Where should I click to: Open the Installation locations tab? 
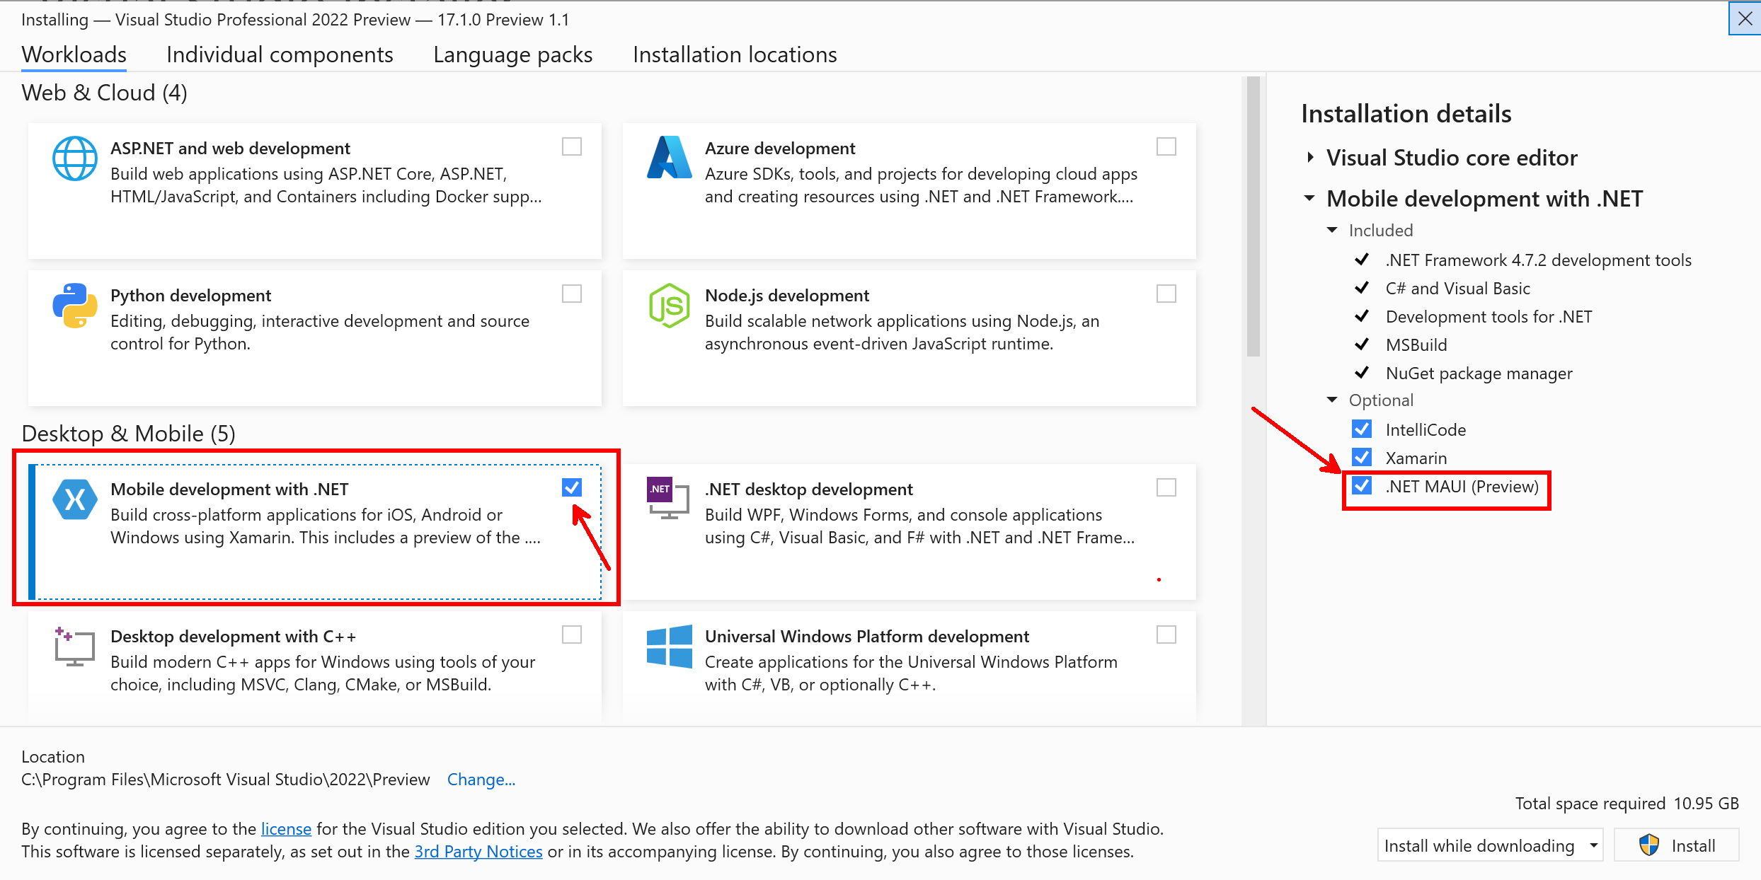tap(735, 54)
